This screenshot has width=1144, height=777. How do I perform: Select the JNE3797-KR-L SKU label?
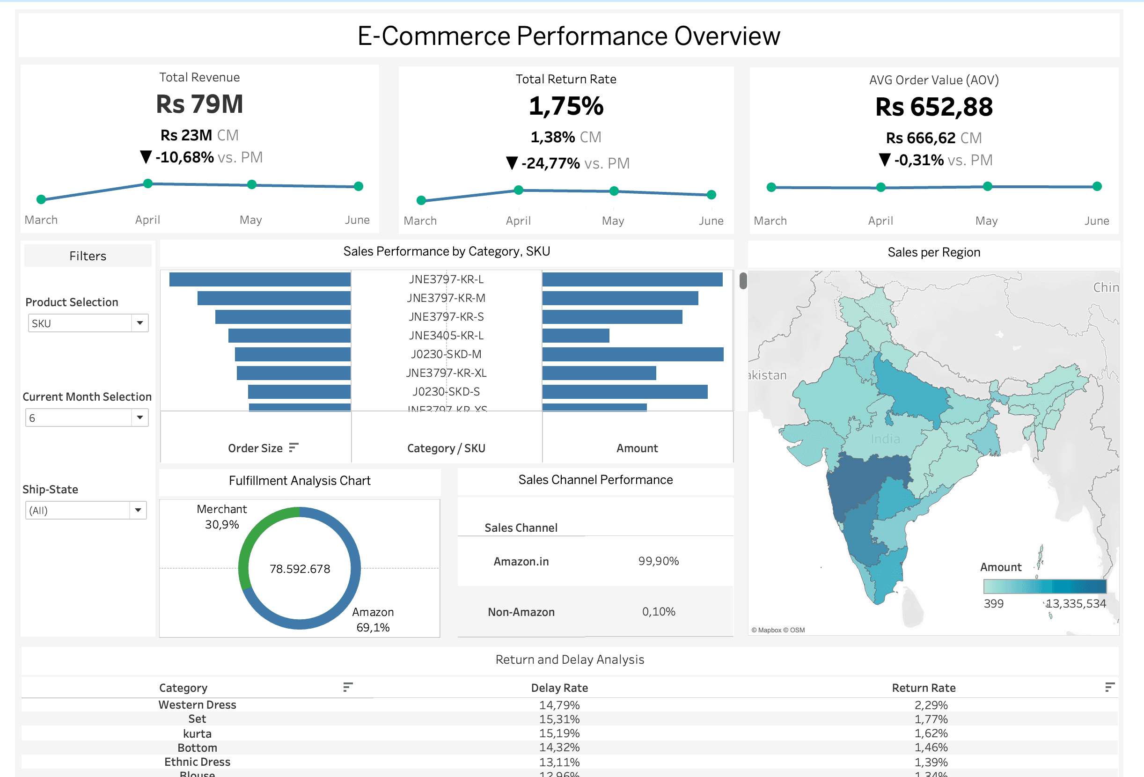coord(446,279)
